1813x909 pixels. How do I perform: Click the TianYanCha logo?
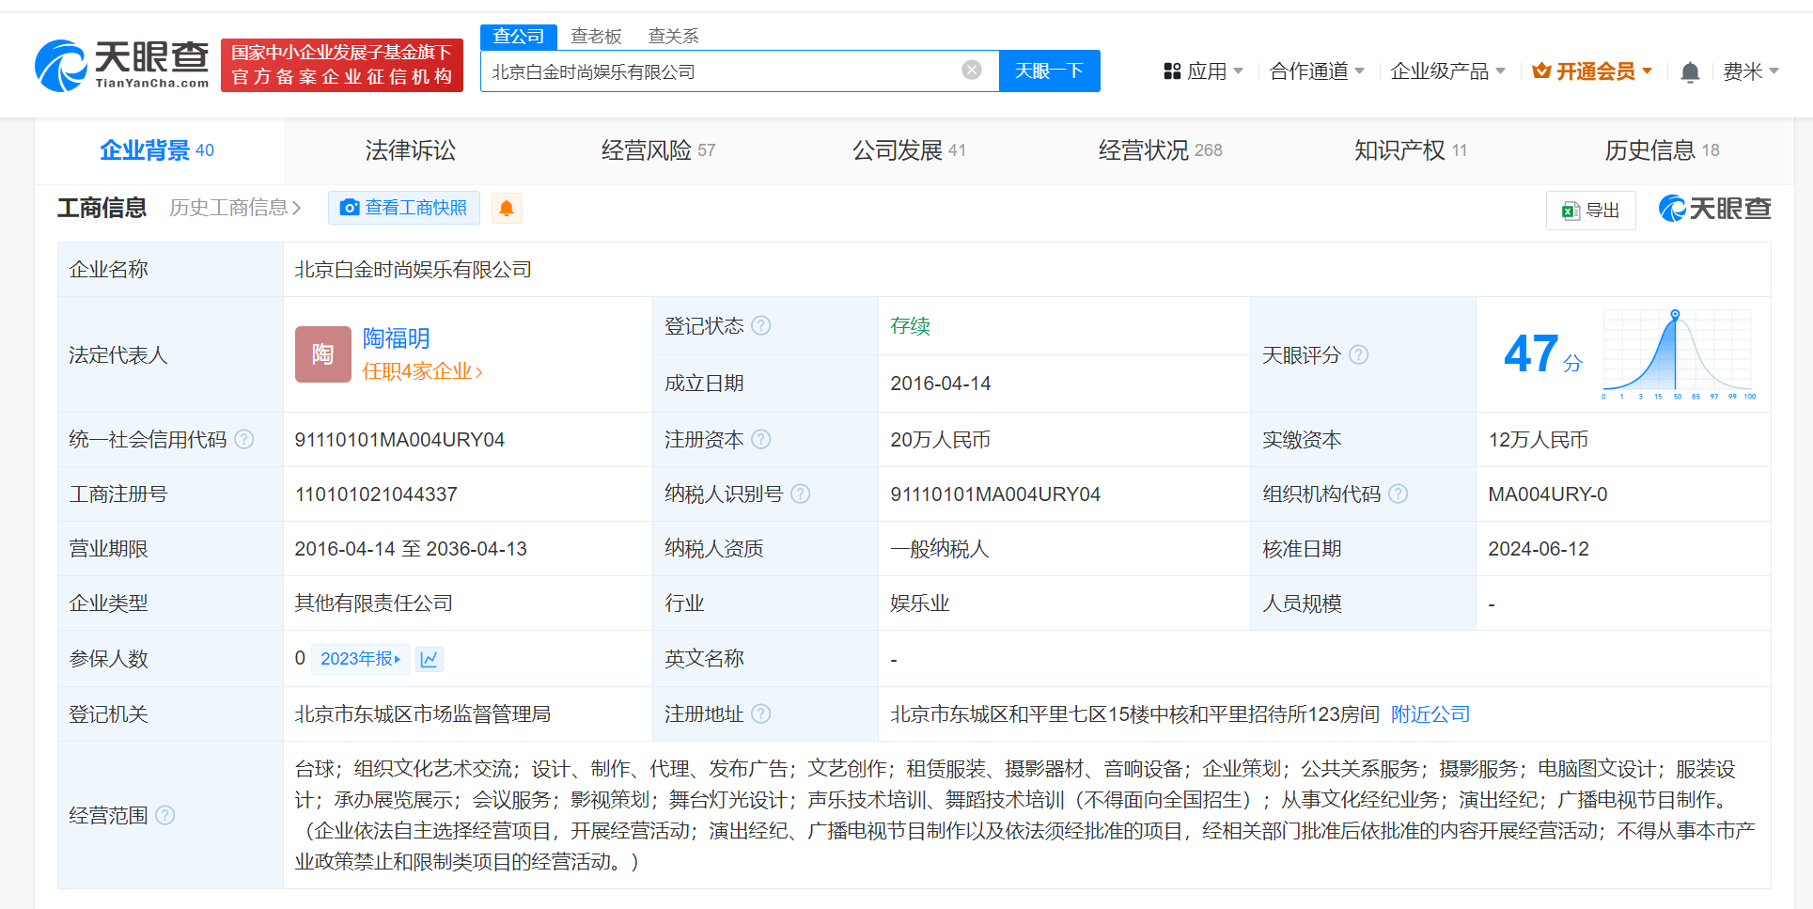pyautogui.click(x=122, y=65)
